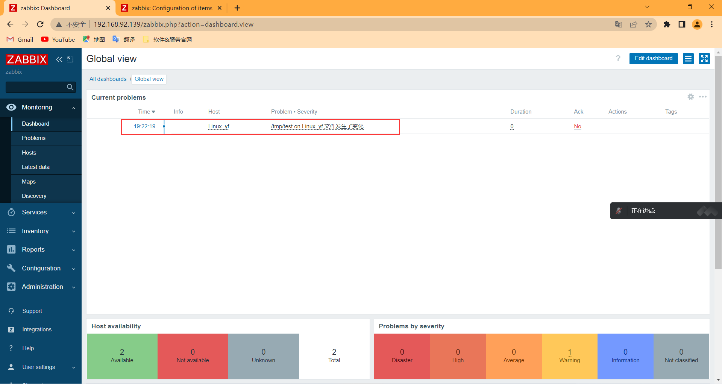Hide the sidebar using the square icon
The width and height of the screenshot is (722, 384).
coord(70,59)
